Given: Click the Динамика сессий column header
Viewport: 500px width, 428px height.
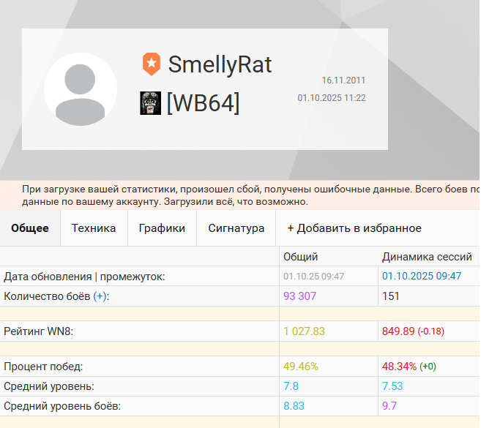Looking at the screenshot, I should [427, 257].
